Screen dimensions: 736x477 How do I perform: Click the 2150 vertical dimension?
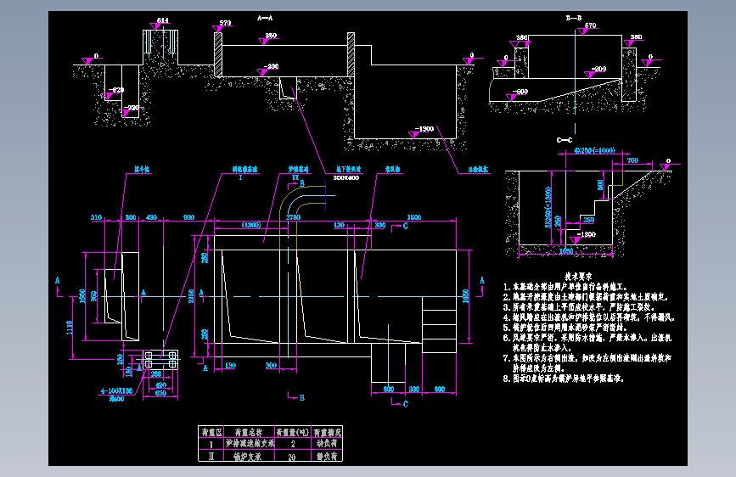click(x=191, y=295)
